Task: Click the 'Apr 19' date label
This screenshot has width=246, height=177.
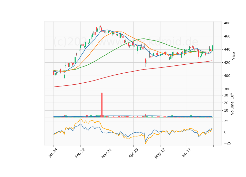Action: pyautogui.click(x=133, y=153)
